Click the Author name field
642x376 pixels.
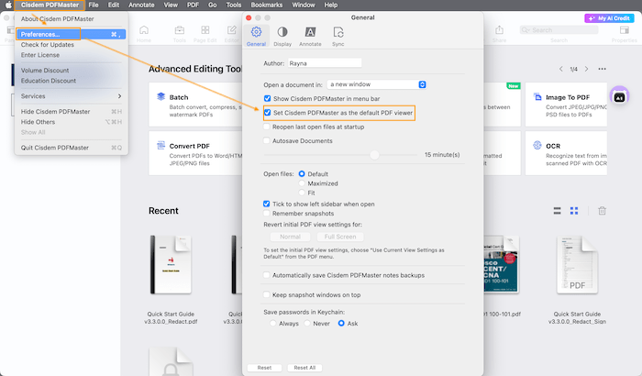(x=325, y=63)
